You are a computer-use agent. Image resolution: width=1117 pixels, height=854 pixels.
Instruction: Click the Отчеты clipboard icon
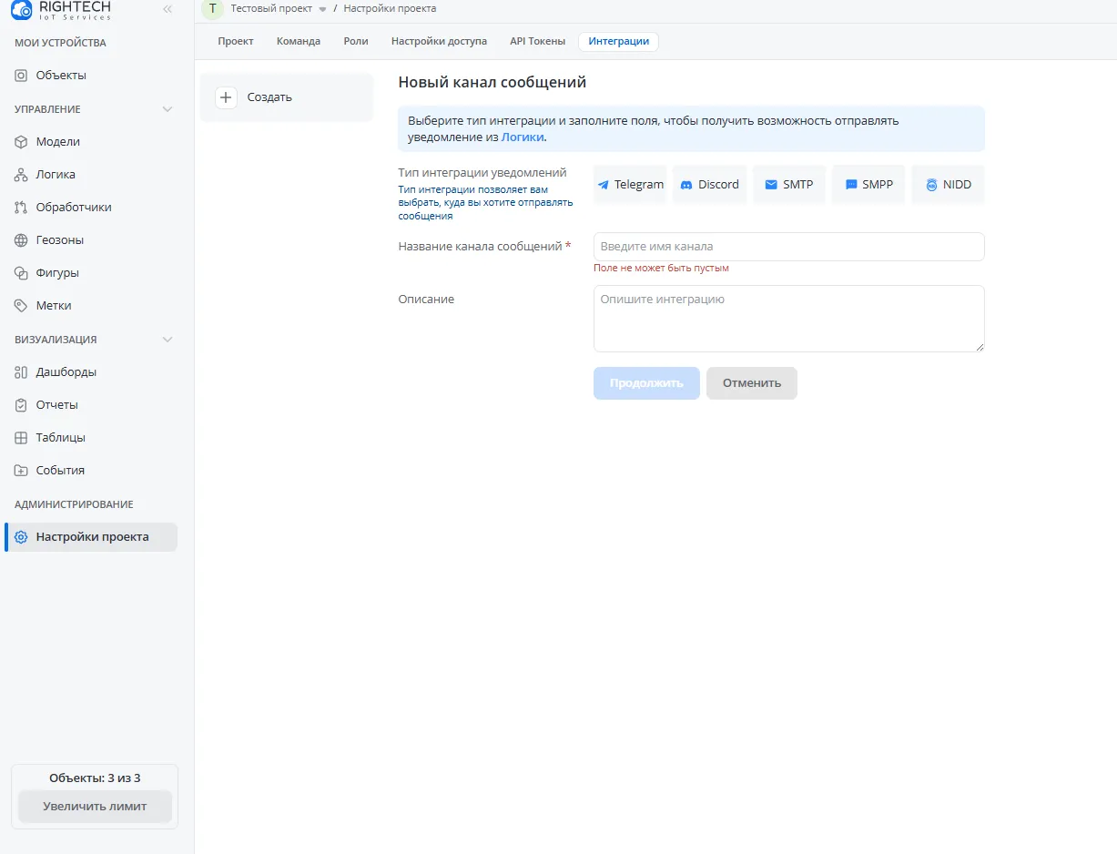tap(21, 405)
